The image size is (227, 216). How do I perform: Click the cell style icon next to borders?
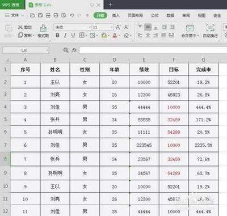tap(93, 35)
